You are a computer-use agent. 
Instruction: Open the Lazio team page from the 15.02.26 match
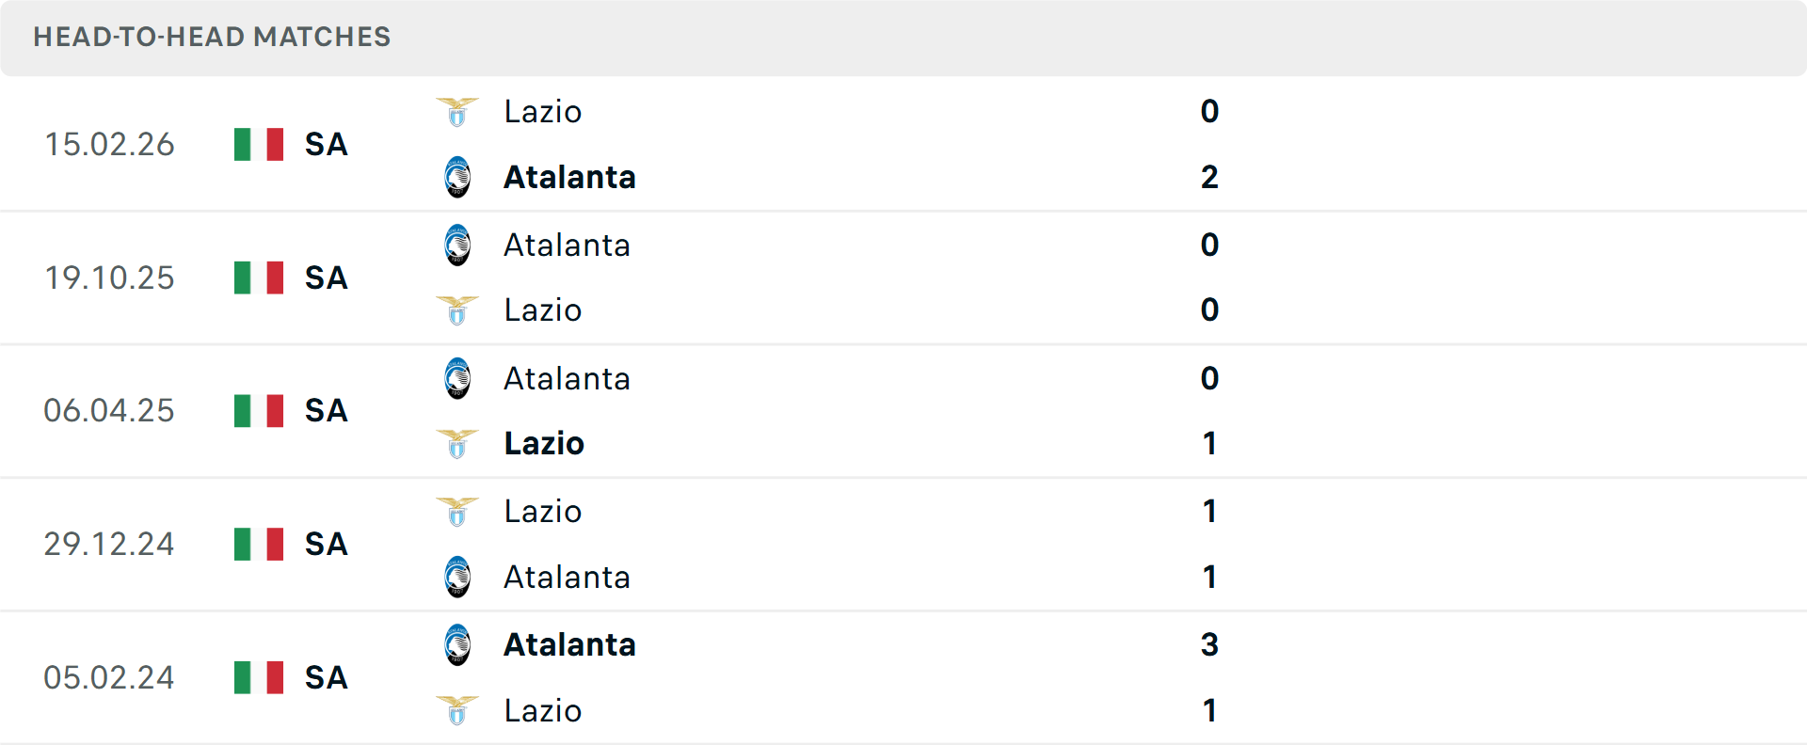click(x=542, y=111)
